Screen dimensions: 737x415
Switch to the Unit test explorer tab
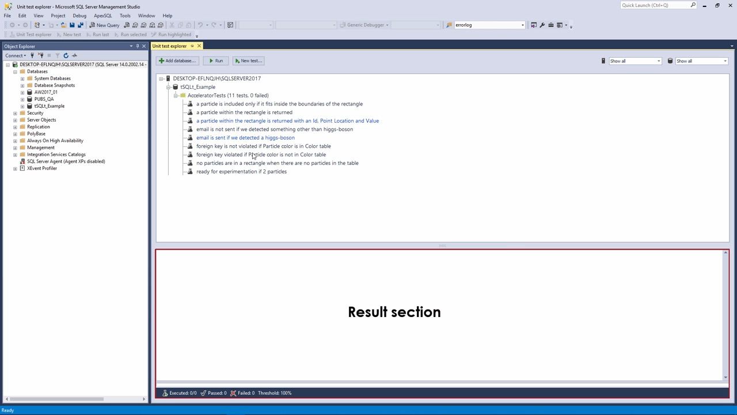coord(170,46)
